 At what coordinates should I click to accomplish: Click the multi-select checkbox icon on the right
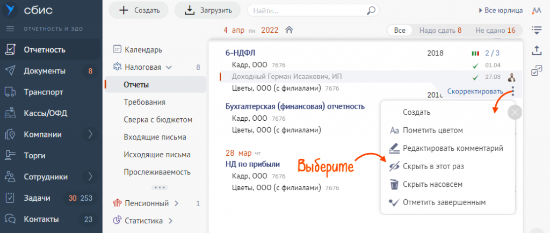coord(537,70)
